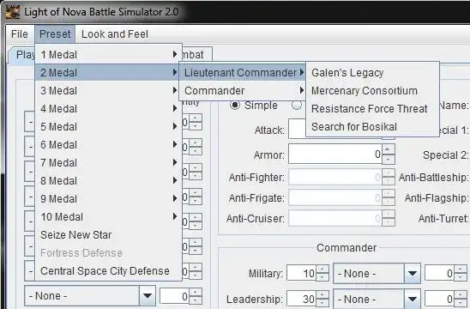Click the Leadership value field showing 30
The width and height of the screenshot is (470, 309).
[302, 299]
